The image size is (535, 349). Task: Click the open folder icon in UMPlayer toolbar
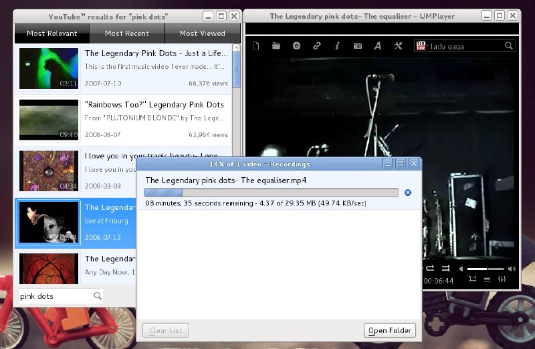click(276, 45)
